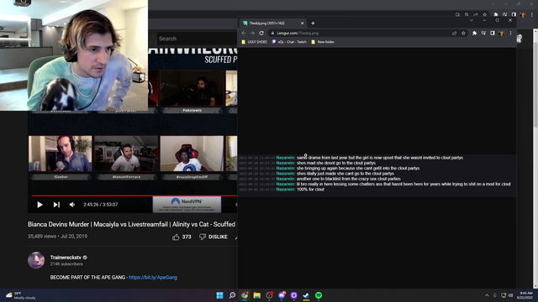The image size is (538, 302).
Task: Open tab search chevron in imgur window
Action: tap(472, 20)
